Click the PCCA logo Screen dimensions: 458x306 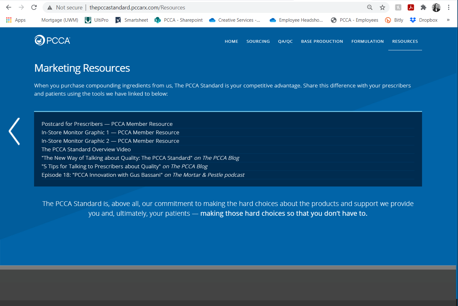tap(52, 40)
